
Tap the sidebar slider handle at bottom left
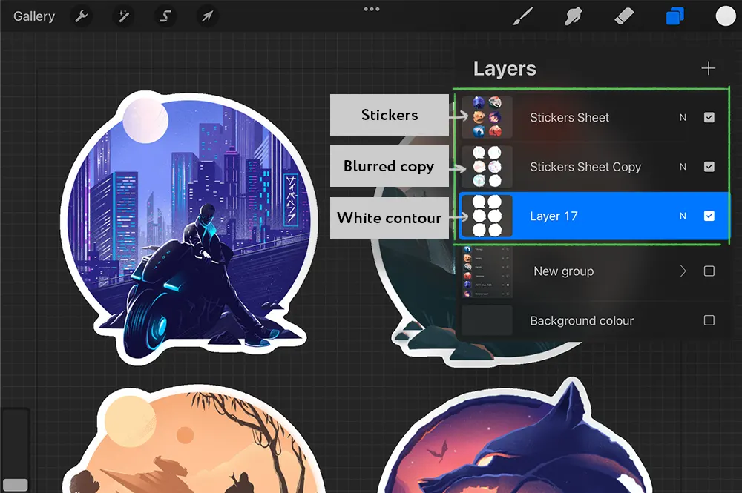click(15, 485)
